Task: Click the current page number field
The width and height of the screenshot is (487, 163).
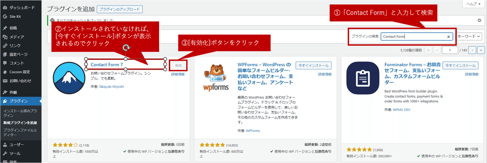Action: pos(449,50)
